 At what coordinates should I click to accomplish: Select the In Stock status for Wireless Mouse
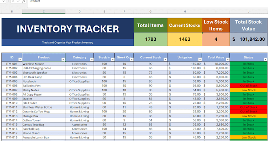pyautogui.click(x=249, y=64)
